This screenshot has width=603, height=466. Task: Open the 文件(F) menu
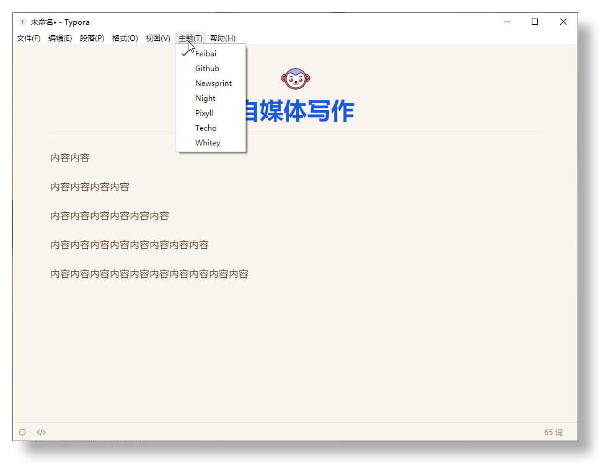click(29, 38)
